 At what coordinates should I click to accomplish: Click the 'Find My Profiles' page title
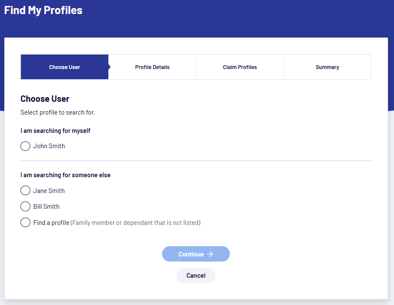click(43, 10)
